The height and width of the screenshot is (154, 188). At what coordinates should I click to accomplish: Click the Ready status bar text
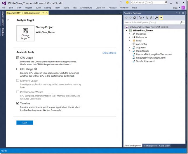point(4,151)
